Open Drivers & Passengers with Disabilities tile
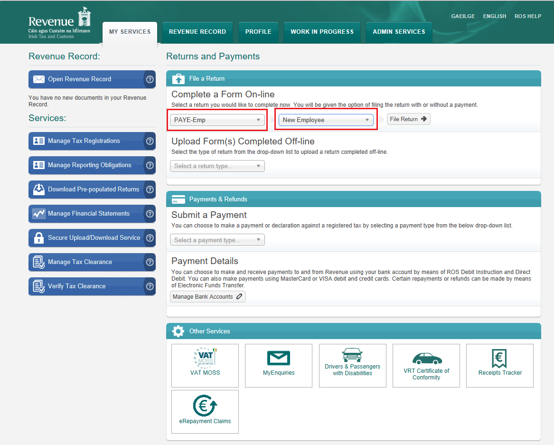The image size is (554, 445). click(x=352, y=365)
